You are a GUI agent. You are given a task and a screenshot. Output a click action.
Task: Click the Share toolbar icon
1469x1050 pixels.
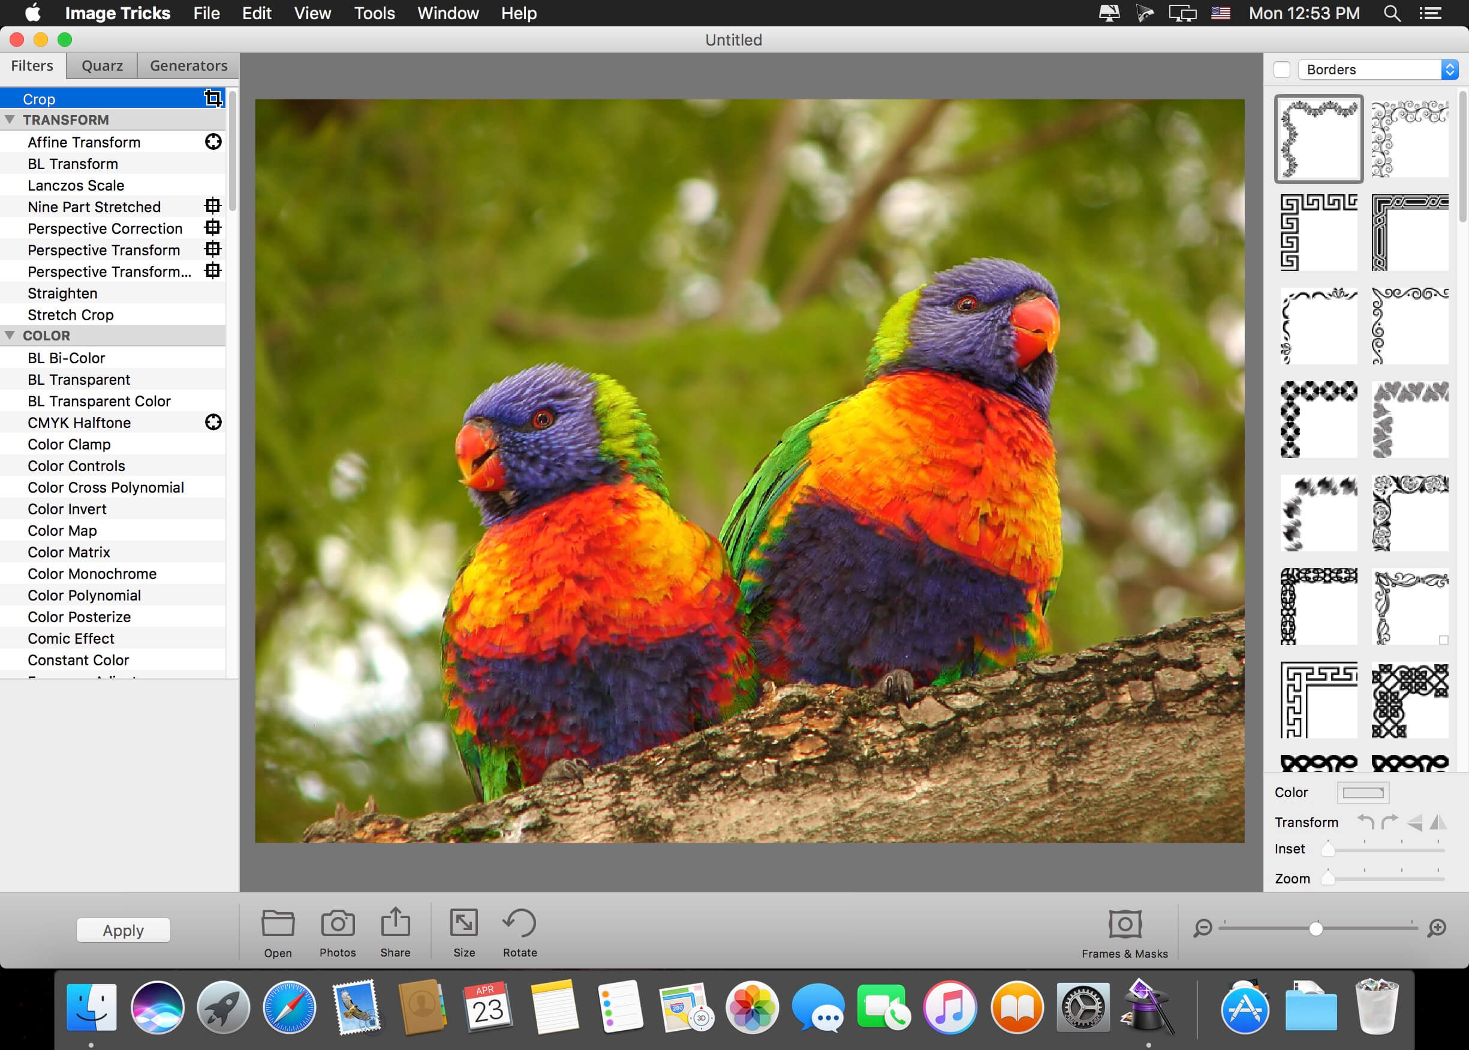395,922
